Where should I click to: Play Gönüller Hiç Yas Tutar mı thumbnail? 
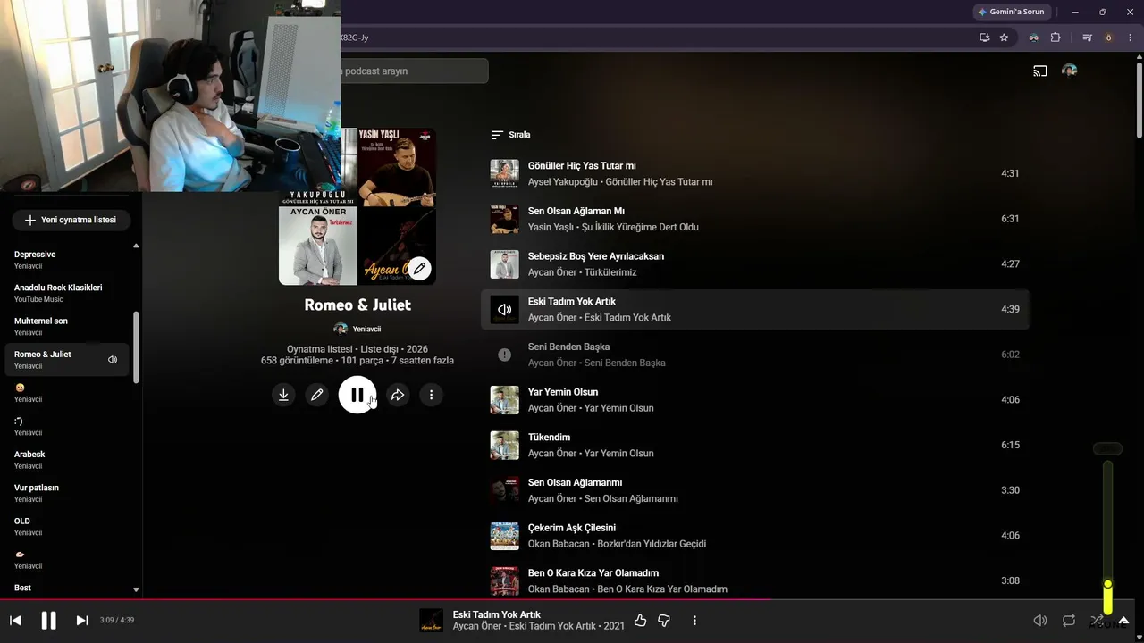[x=504, y=173]
